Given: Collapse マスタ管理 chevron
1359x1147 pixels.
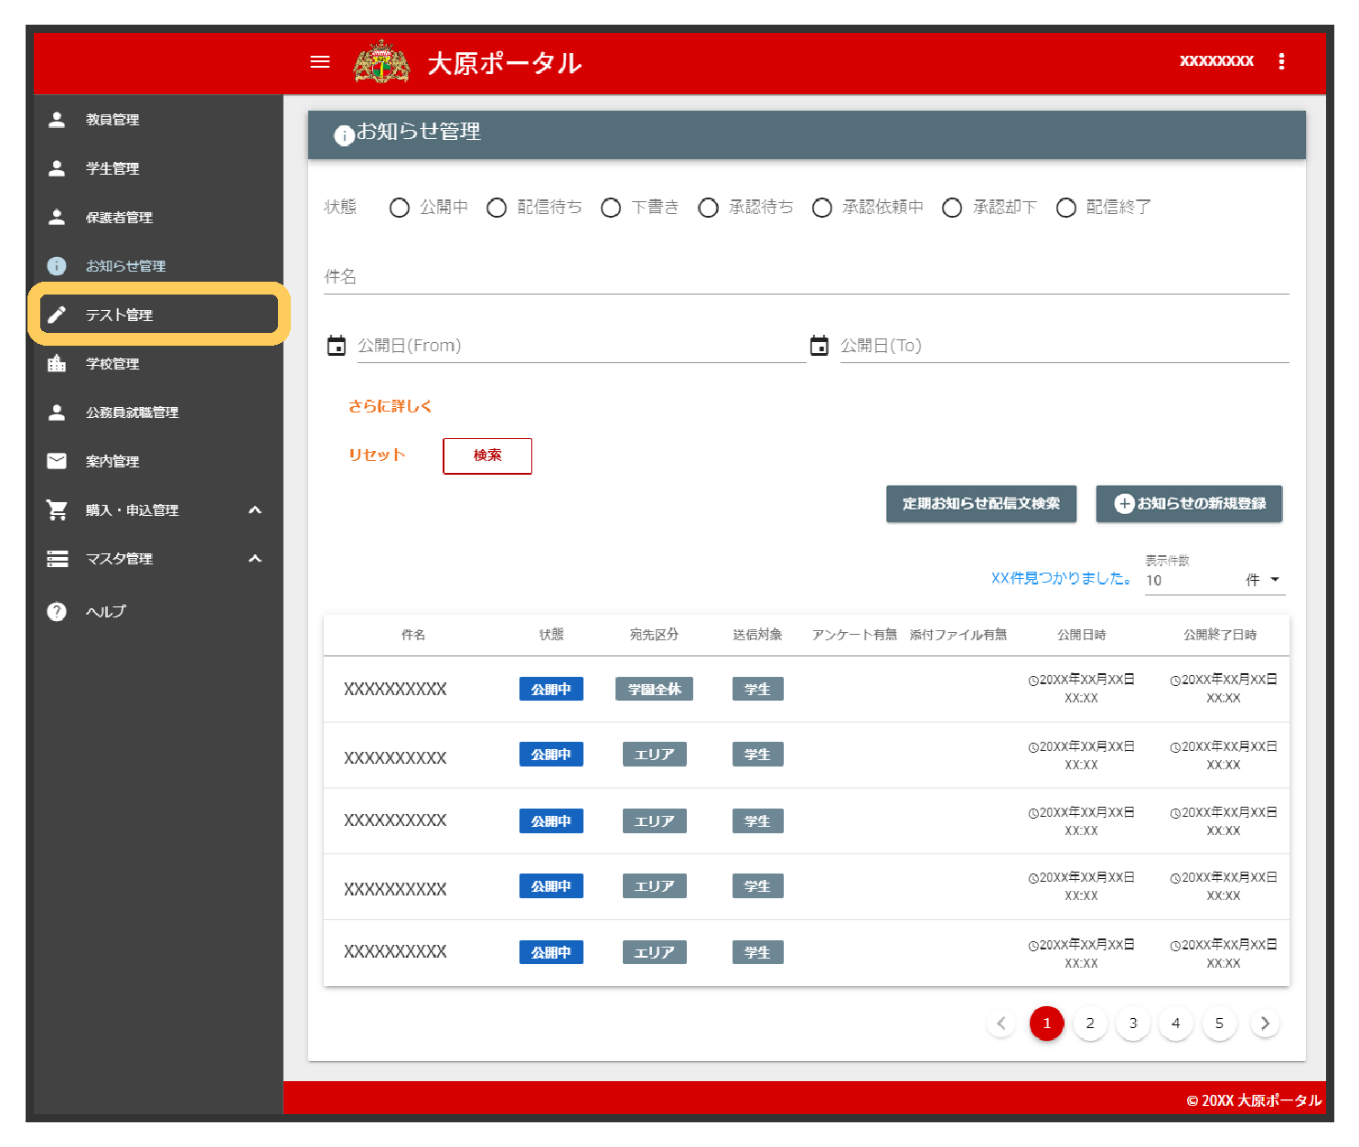Looking at the screenshot, I should (x=255, y=558).
